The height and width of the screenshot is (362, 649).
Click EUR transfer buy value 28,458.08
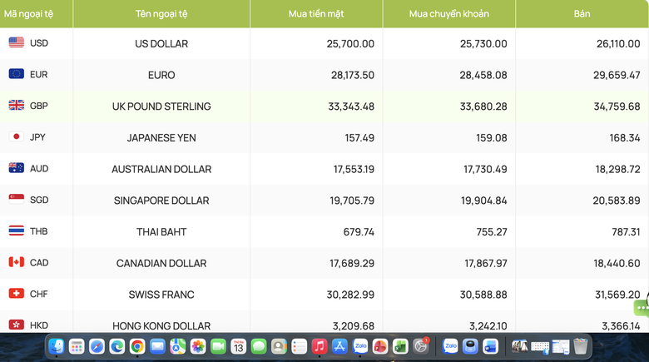pyautogui.click(x=483, y=75)
